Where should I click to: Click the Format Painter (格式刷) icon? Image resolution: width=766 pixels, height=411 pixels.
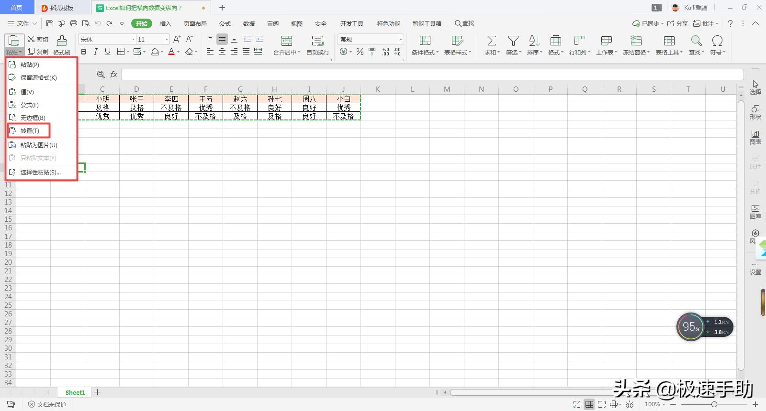tap(62, 41)
